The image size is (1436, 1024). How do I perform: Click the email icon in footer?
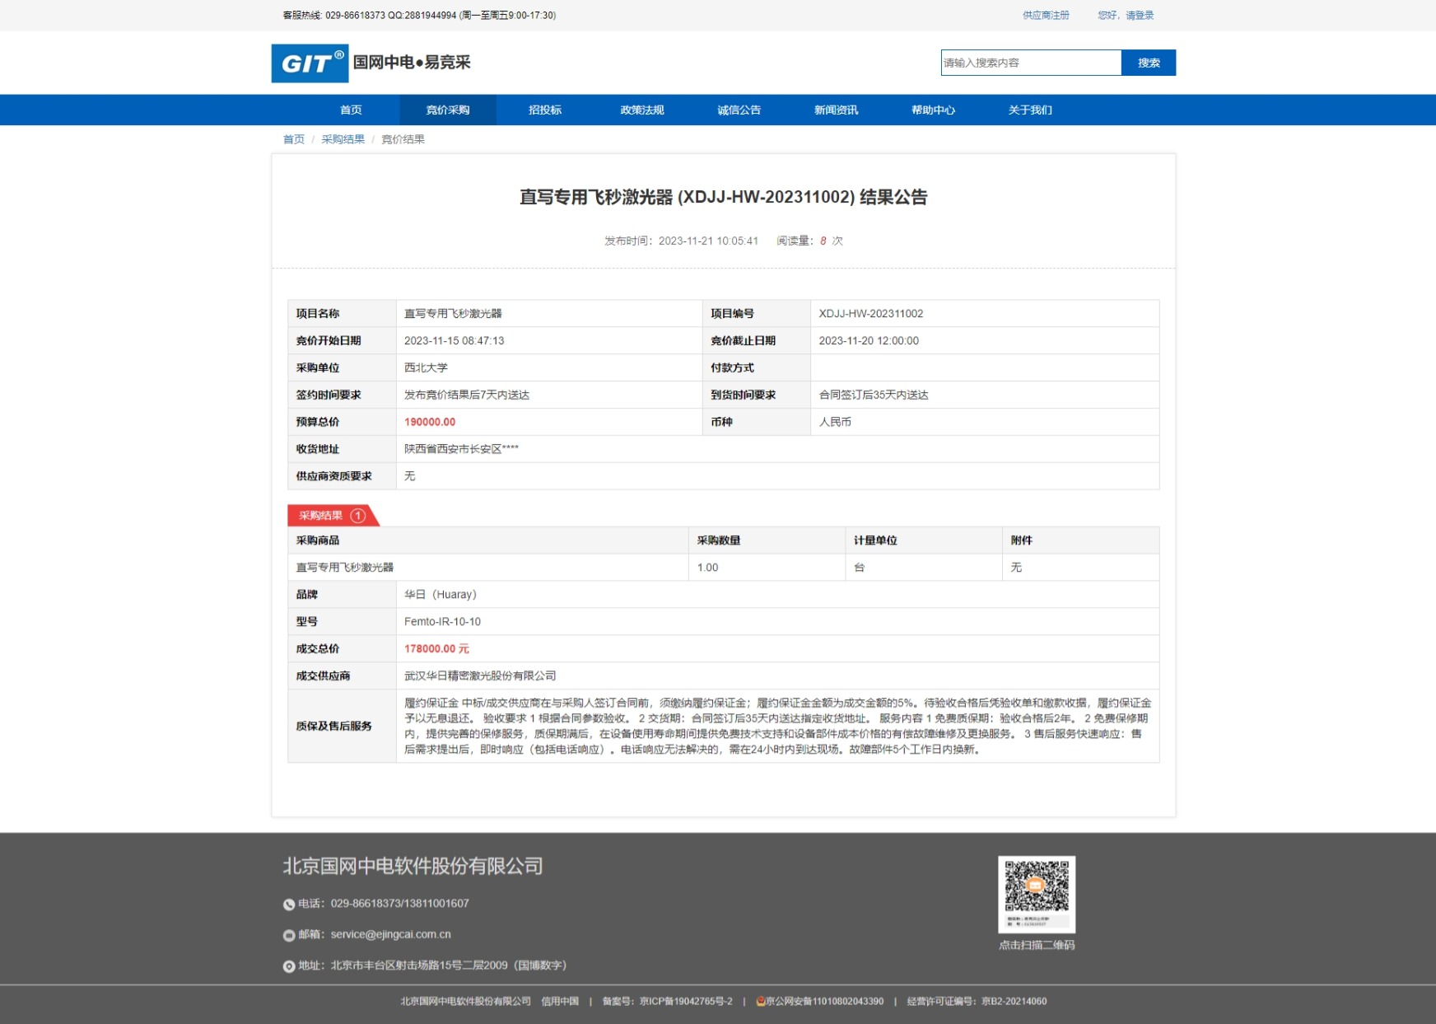point(289,935)
